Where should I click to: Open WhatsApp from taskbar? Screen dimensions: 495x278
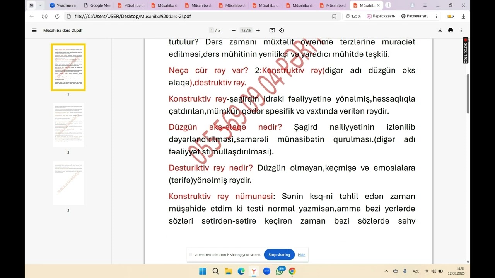click(x=280, y=271)
